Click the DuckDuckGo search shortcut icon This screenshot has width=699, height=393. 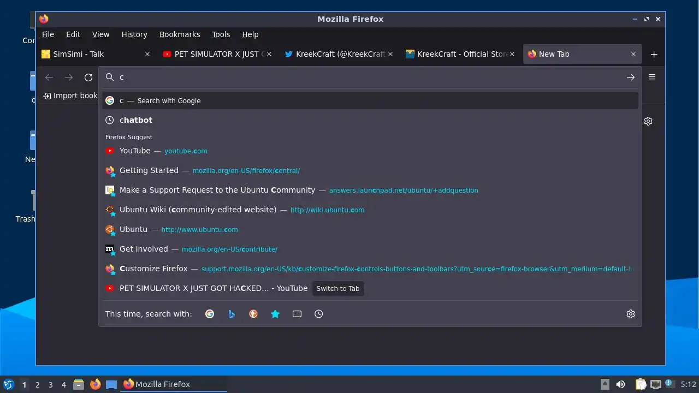click(x=253, y=314)
